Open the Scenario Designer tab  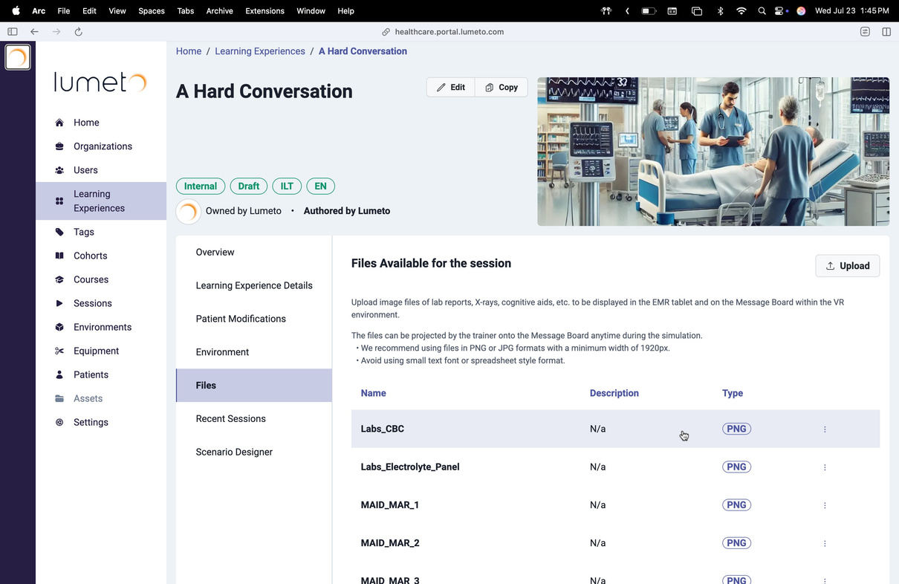click(254, 452)
